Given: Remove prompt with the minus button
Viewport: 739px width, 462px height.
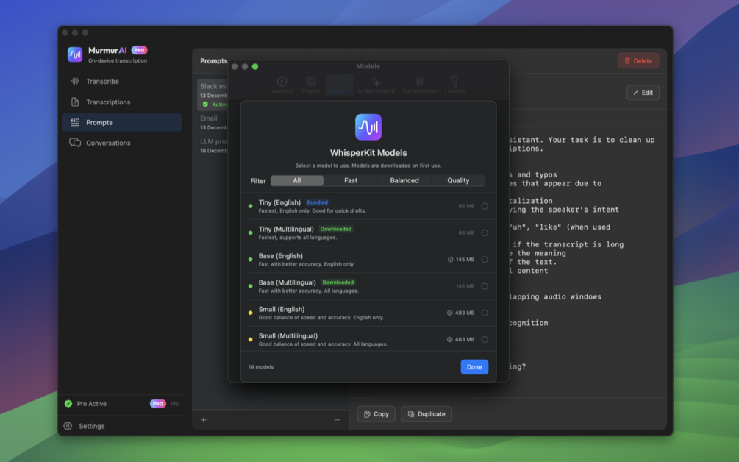Looking at the screenshot, I should (x=337, y=420).
